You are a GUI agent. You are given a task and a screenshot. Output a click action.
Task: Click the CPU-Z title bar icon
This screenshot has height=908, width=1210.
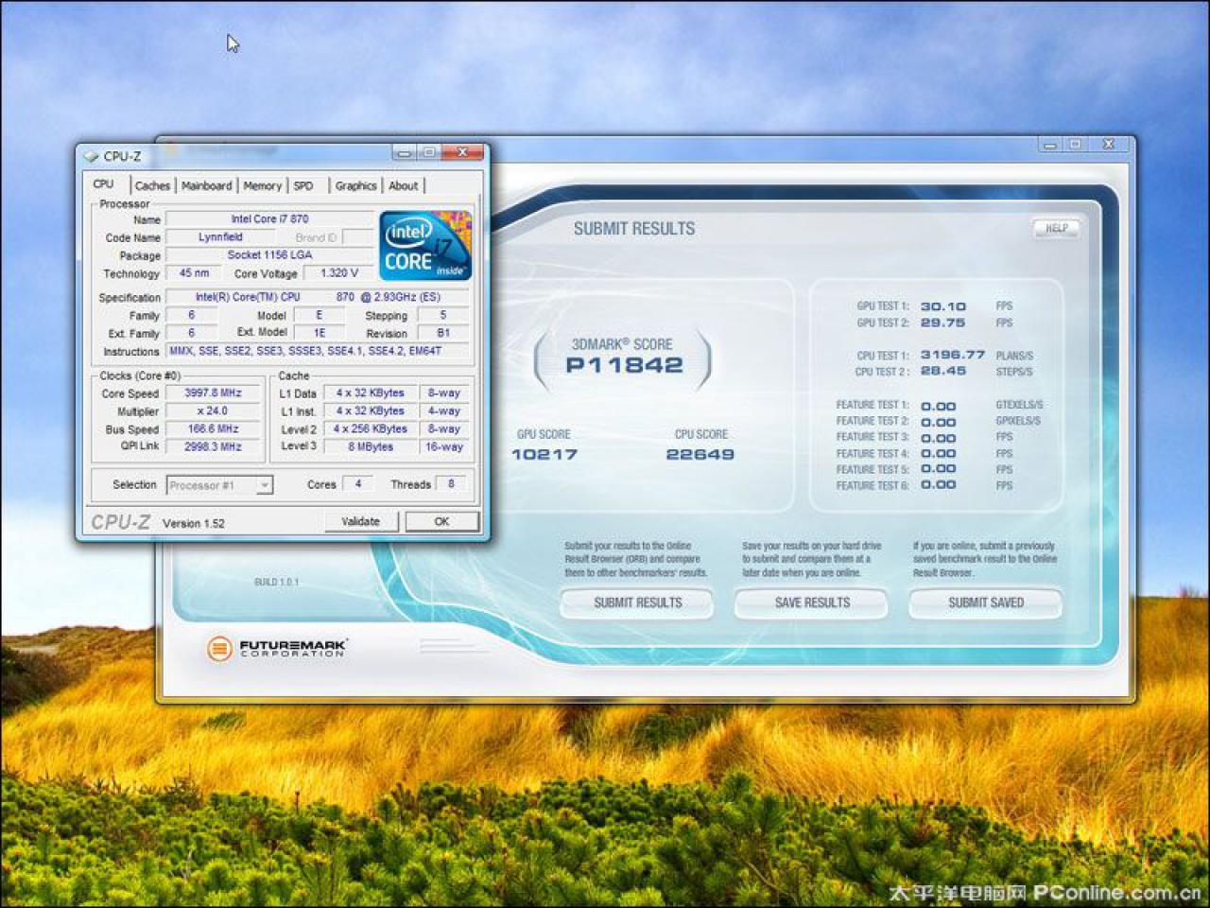click(x=91, y=156)
